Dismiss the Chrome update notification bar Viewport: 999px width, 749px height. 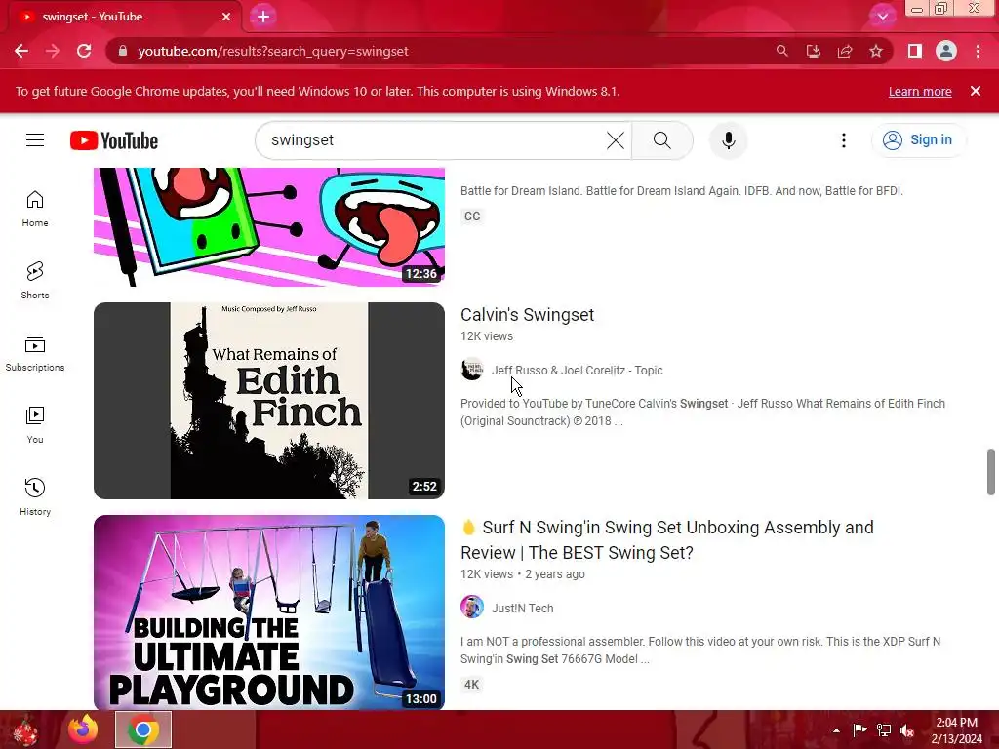pyautogui.click(x=976, y=91)
